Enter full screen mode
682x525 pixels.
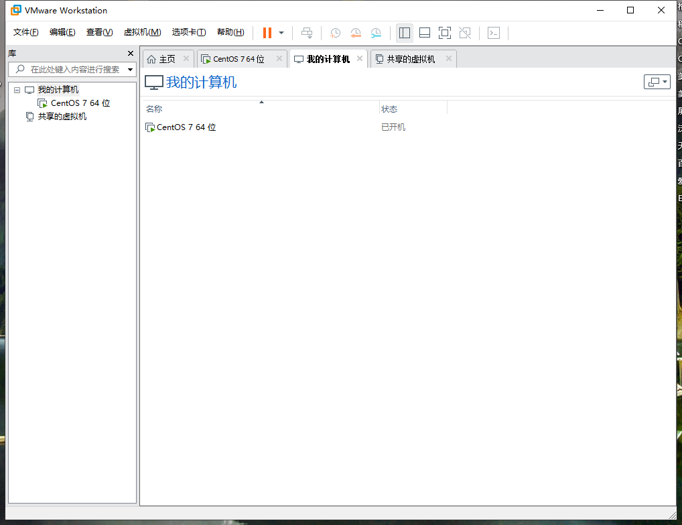click(444, 33)
